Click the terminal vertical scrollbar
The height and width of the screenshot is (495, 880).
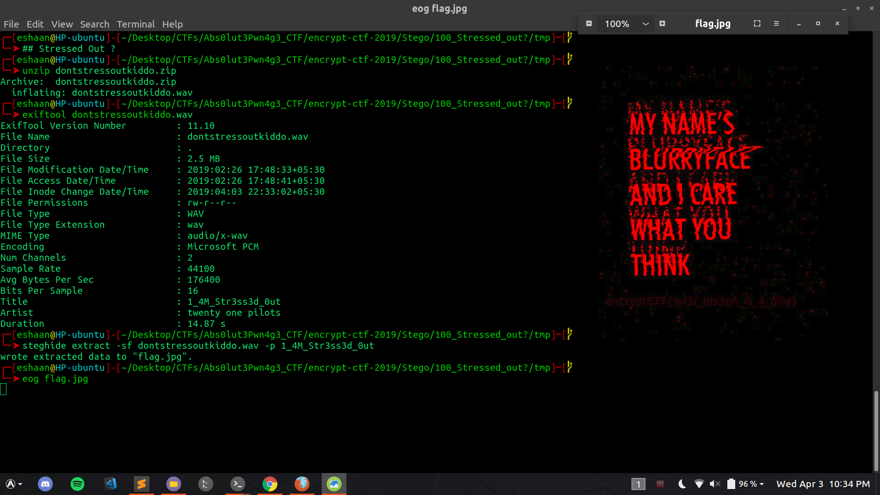(876, 431)
